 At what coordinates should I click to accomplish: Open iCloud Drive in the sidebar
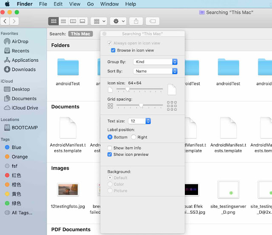pos(21,108)
